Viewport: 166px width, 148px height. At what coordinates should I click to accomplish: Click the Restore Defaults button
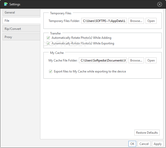tap(147, 132)
